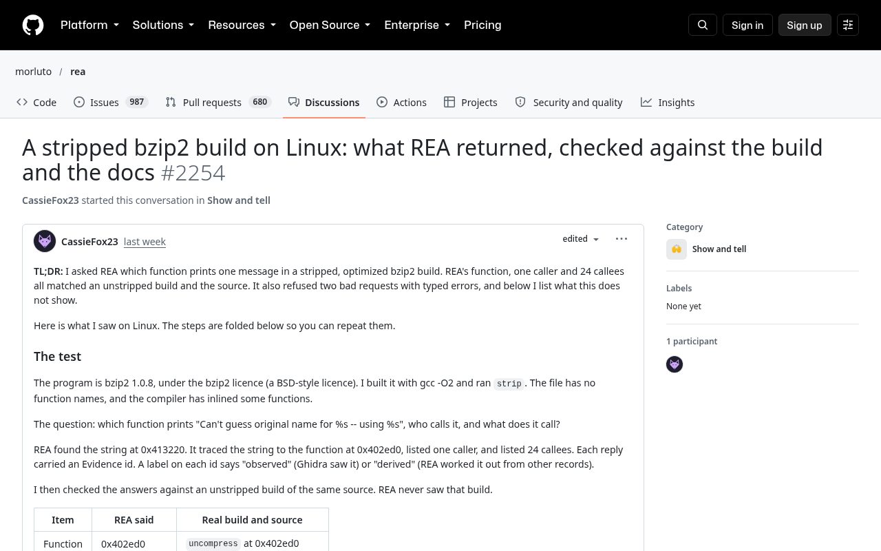Viewport: 881px width, 551px height.
Task: Open Security and quality tab
Action: [x=569, y=102]
